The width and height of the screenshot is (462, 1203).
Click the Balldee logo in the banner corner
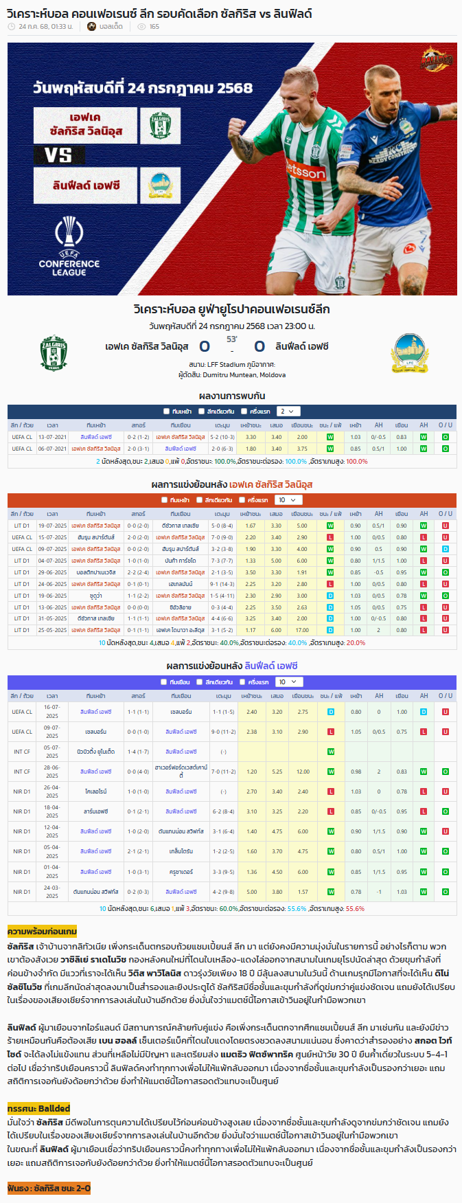click(x=436, y=60)
